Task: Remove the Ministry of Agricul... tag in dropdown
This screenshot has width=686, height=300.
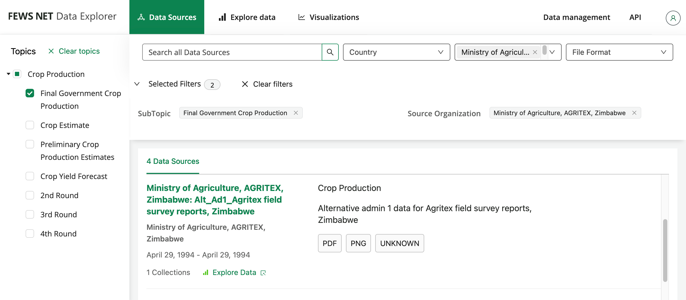Action: tap(535, 52)
